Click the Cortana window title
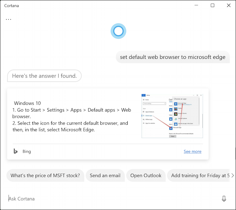Viewport: 236px width, 210px height. [x=12, y=6]
